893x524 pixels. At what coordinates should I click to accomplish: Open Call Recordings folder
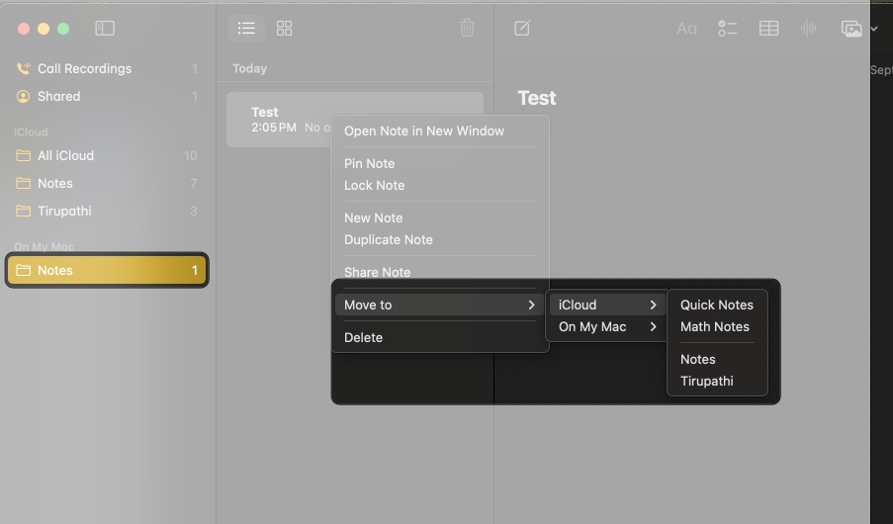pos(84,69)
